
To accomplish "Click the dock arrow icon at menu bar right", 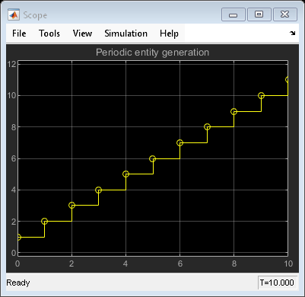I will 293,33.
